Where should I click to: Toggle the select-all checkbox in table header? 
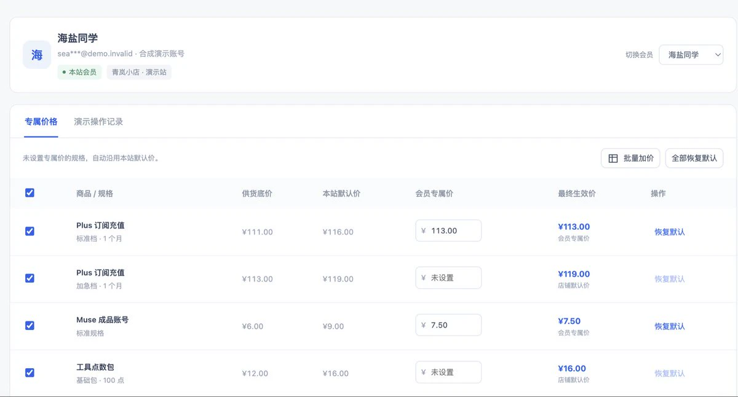pos(30,193)
